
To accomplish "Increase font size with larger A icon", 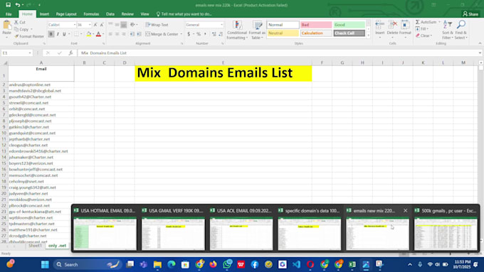I will pos(95,25).
